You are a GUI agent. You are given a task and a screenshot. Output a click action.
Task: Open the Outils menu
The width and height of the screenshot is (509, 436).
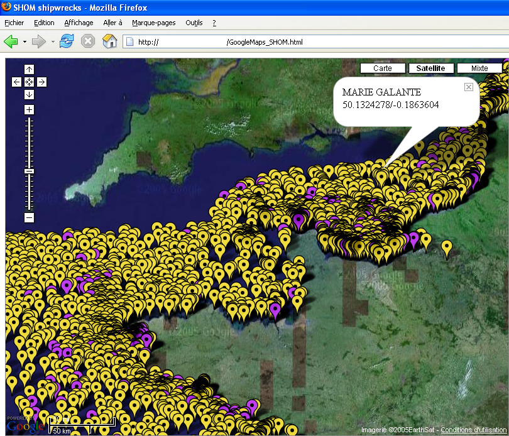[x=194, y=23]
